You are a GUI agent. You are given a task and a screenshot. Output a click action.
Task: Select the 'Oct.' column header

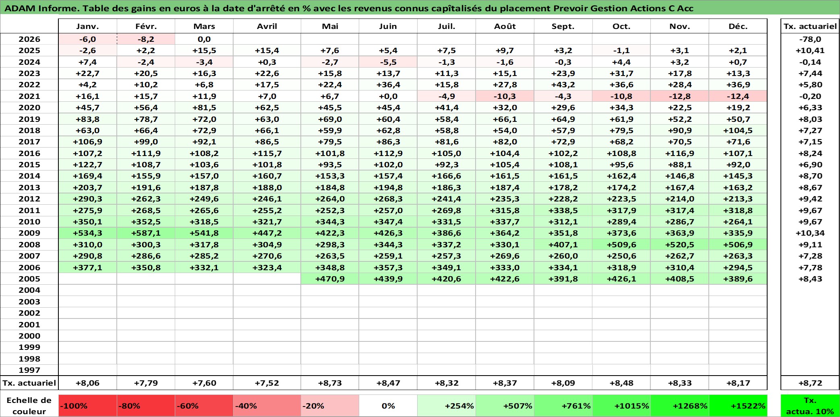pyautogui.click(x=621, y=26)
